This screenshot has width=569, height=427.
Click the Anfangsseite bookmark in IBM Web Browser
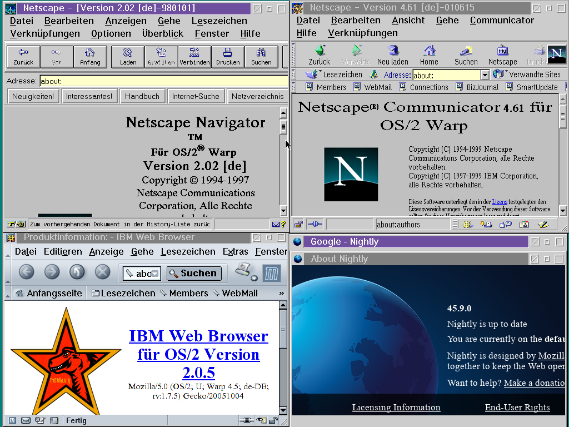[x=49, y=293]
